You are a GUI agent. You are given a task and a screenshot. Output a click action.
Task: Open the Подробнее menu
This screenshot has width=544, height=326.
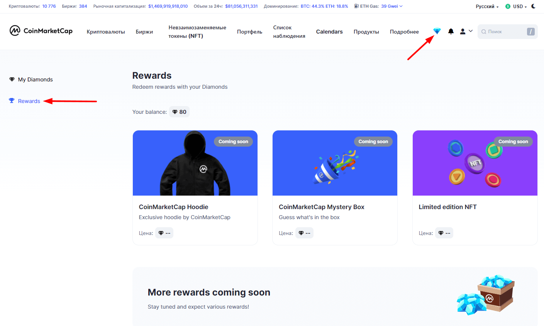coord(404,32)
